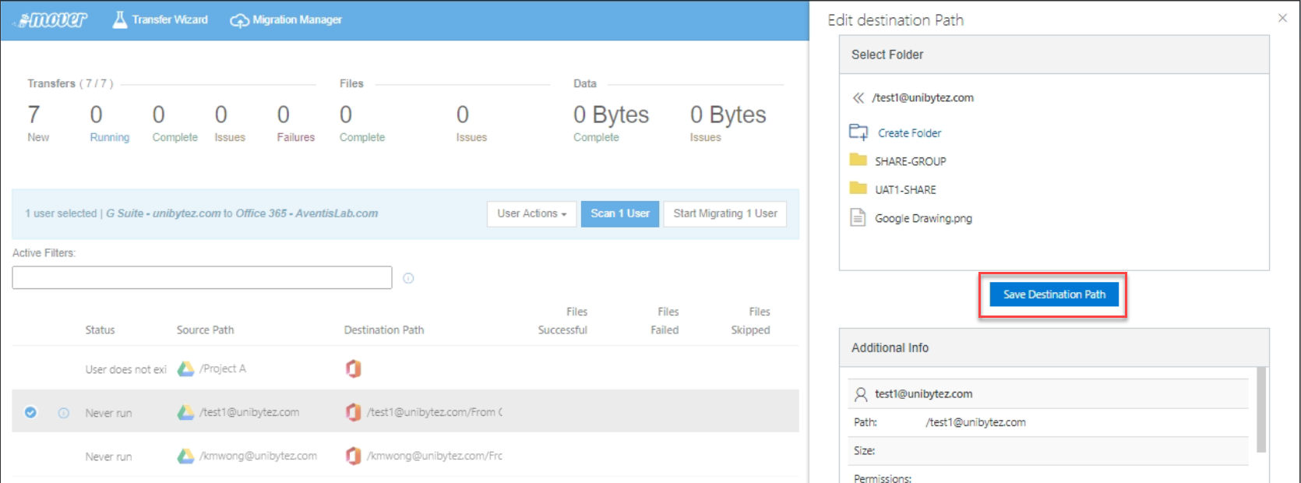The image size is (1301, 483).
Task: Click the Create Folder icon
Action: (859, 132)
